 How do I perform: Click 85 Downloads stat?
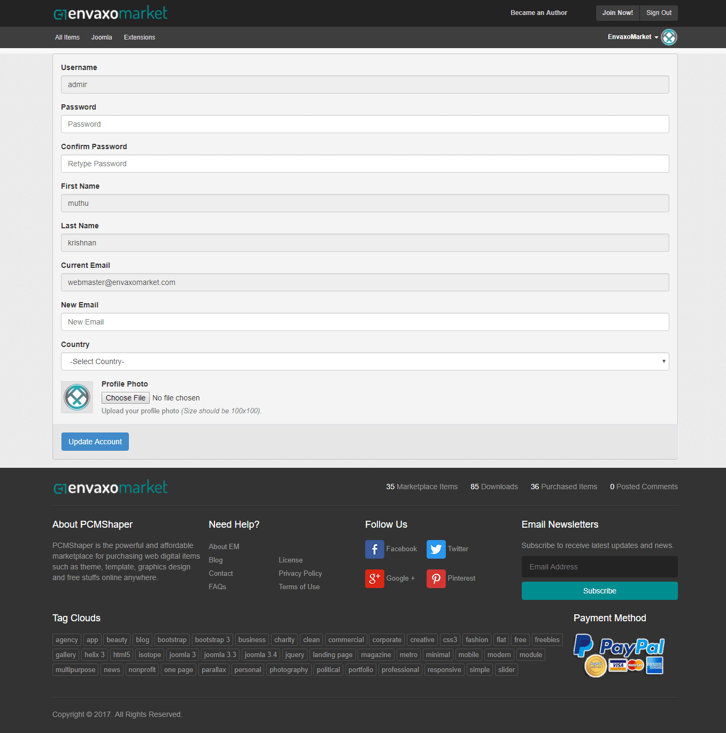coord(494,487)
